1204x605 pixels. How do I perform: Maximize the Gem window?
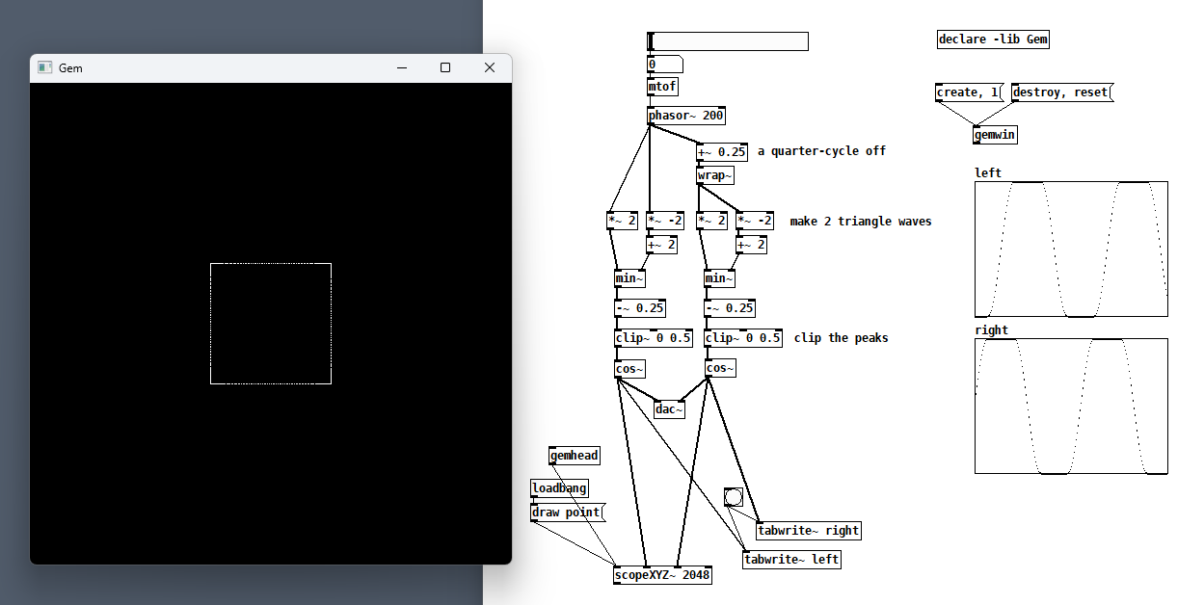445,67
